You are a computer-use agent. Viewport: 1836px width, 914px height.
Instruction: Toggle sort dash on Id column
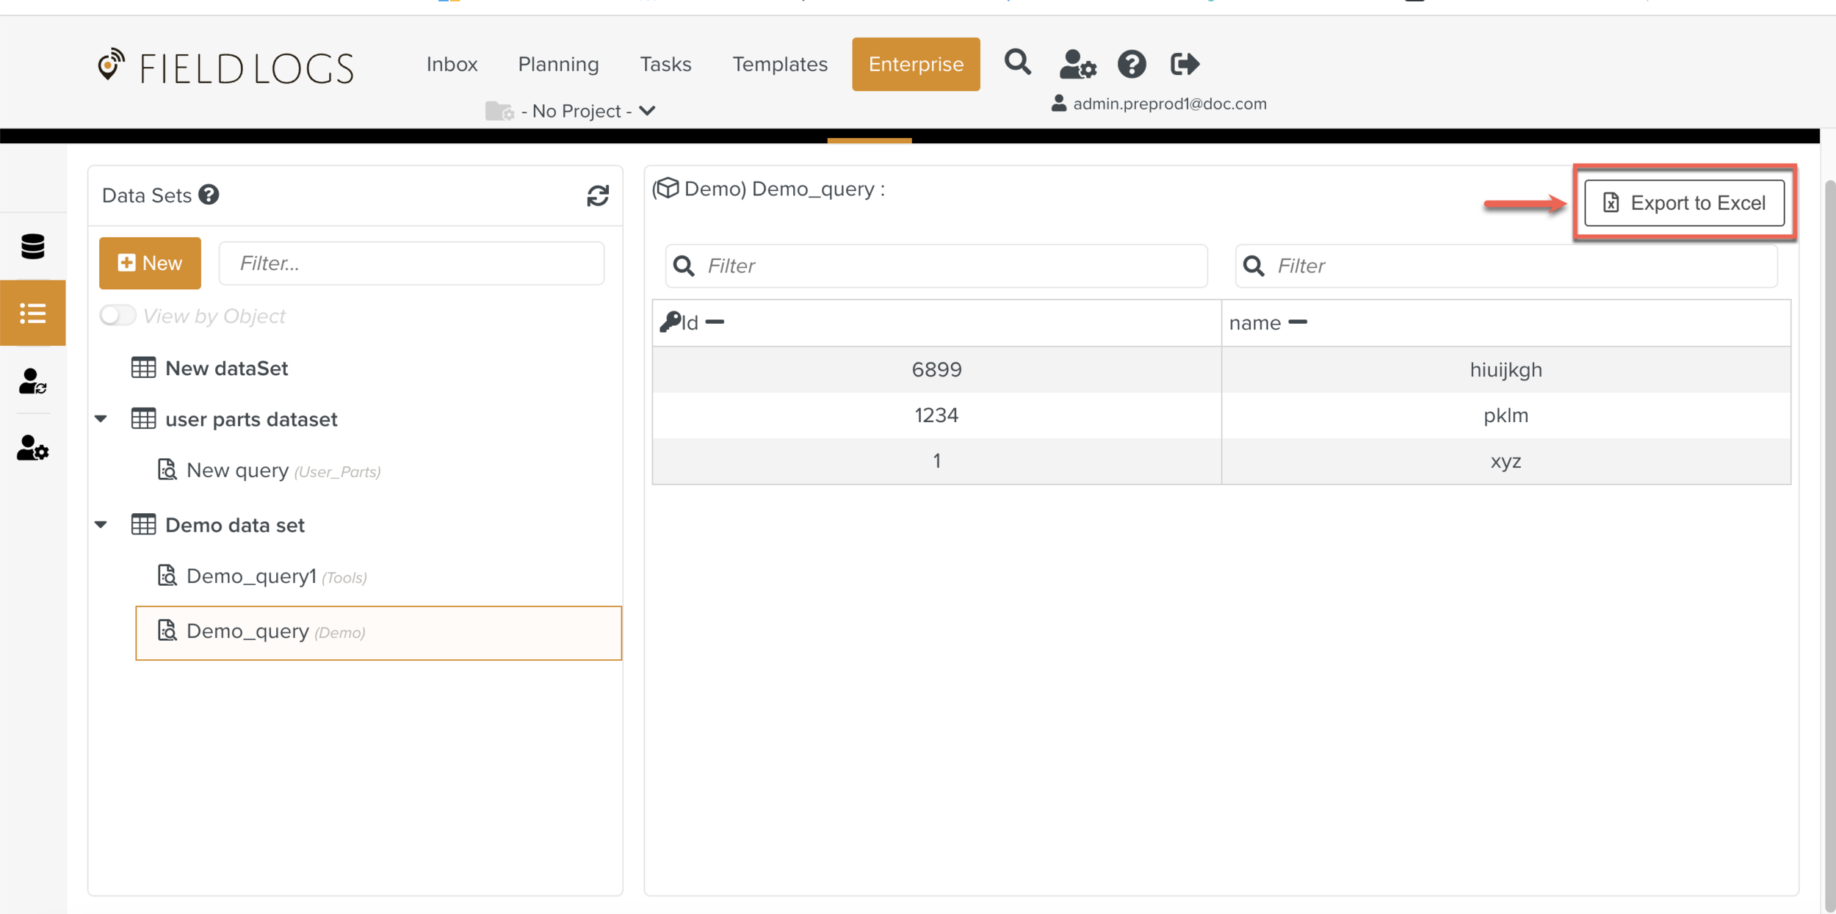715,322
